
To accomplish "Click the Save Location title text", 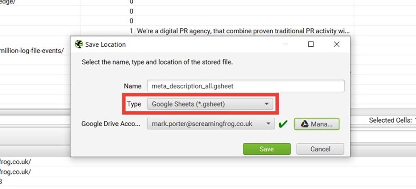I will click(105, 44).
